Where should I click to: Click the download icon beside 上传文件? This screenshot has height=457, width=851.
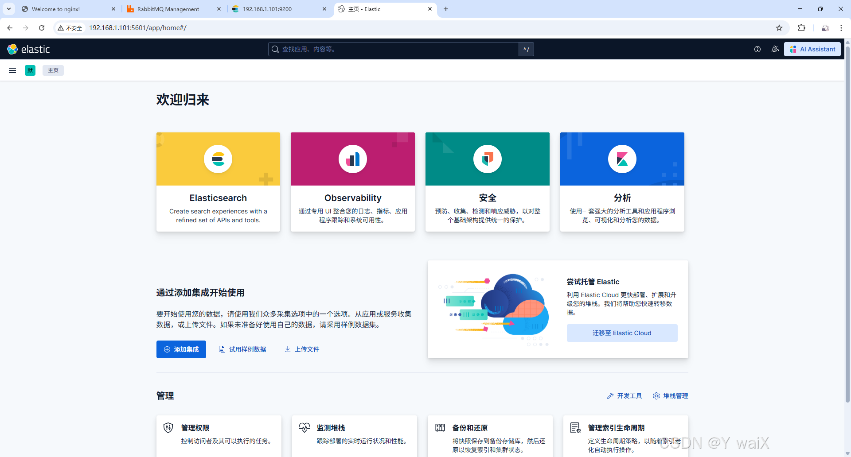click(x=288, y=349)
